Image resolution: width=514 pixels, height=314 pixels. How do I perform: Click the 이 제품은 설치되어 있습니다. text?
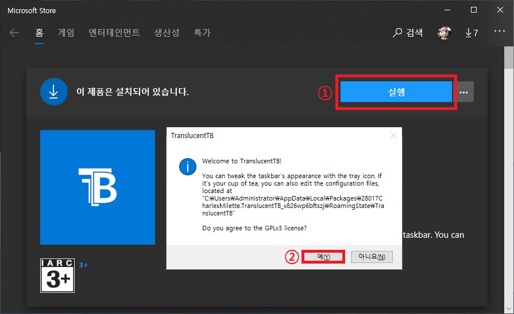[x=133, y=92]
